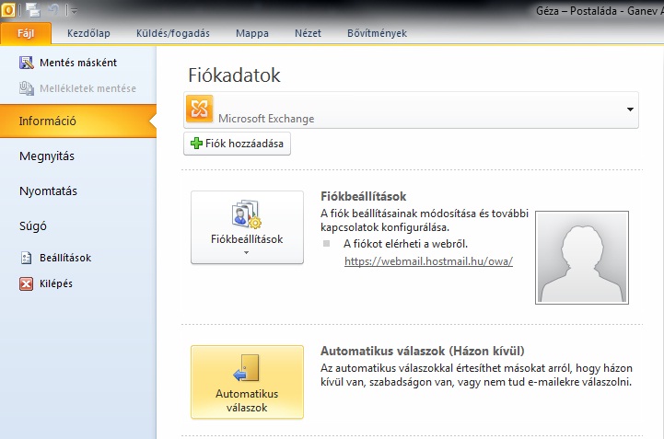Select Megnyitás in the sidebar
This screenshot has height=439, width=664.
[47, 156]
